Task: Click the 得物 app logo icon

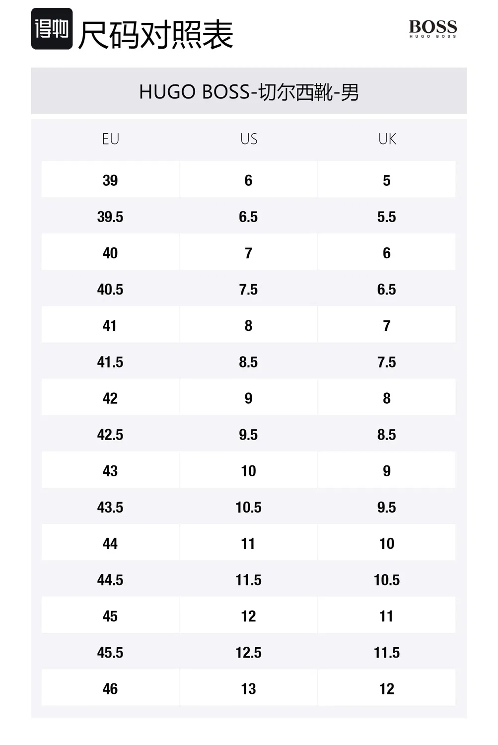Action: pyautogui.click(x=52, y=29)
